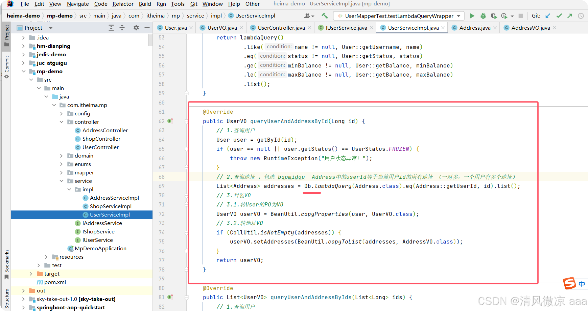Open the Refactor menu

(x=123, y=4)
